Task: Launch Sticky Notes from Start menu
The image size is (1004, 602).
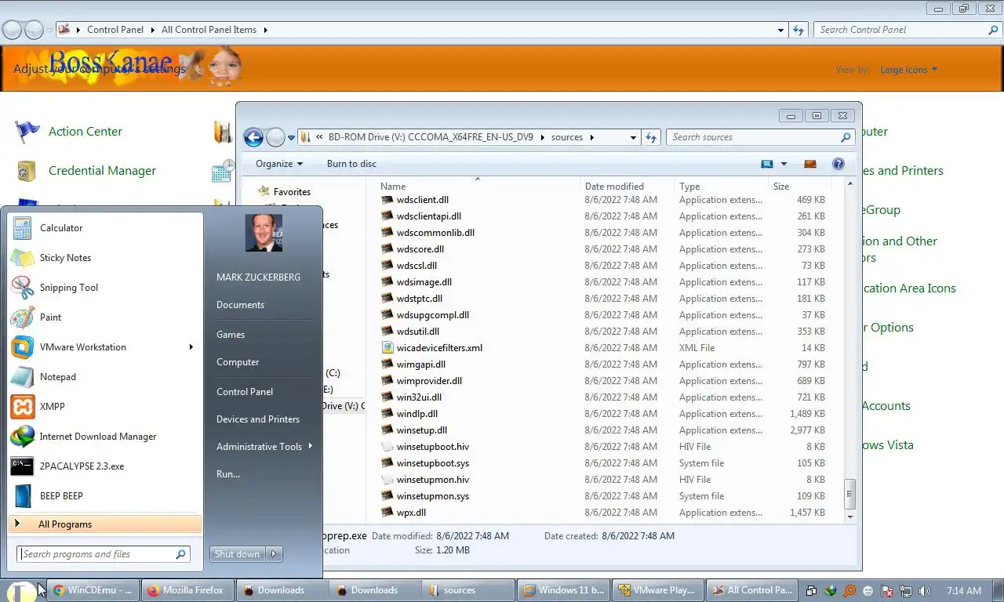Action: point(105,258)
